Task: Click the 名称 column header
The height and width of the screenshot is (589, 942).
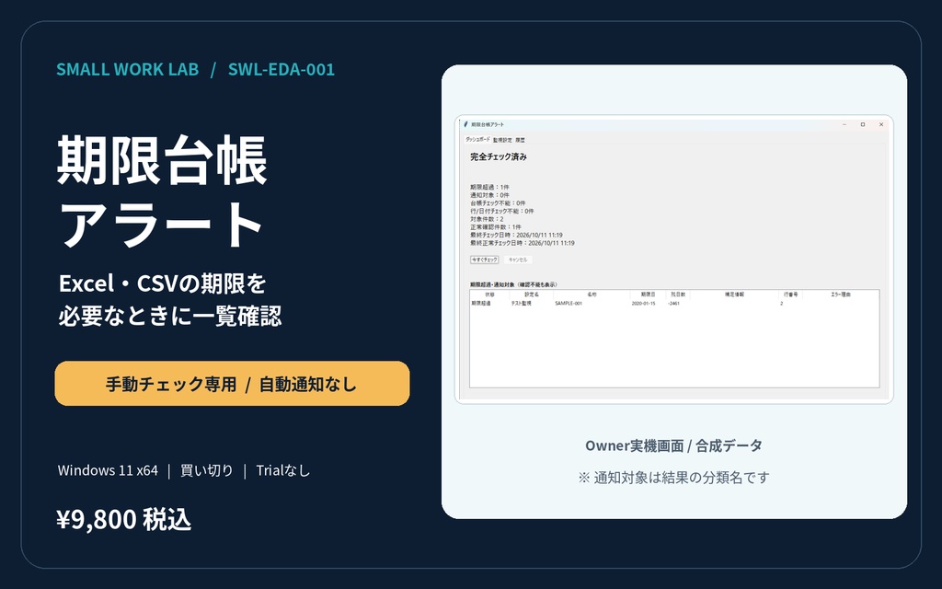Action: coord(592,294)
